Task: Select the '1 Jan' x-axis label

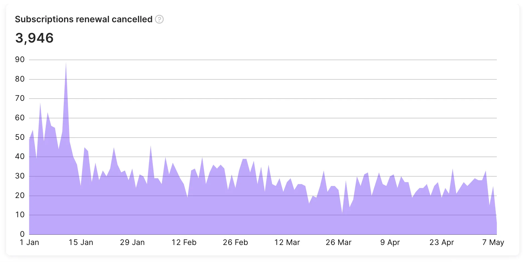Action: 29,243
